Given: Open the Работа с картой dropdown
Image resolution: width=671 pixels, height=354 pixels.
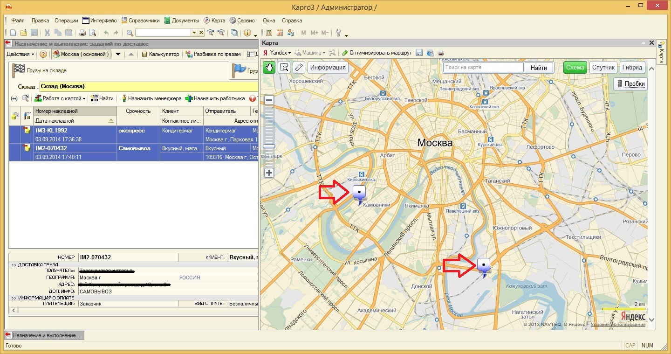Looking at the screenshot, I should click(x=60, y=98).
